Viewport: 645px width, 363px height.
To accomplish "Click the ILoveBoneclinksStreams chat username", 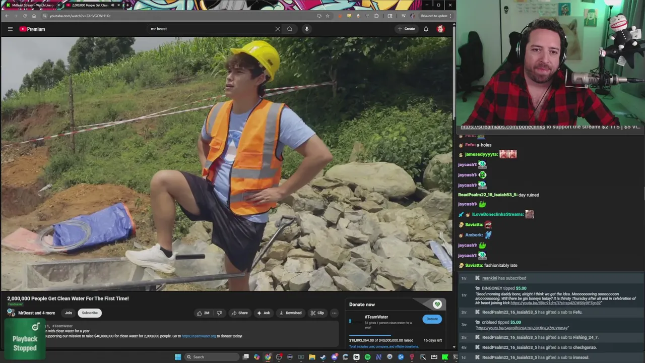I will point(498,214).
